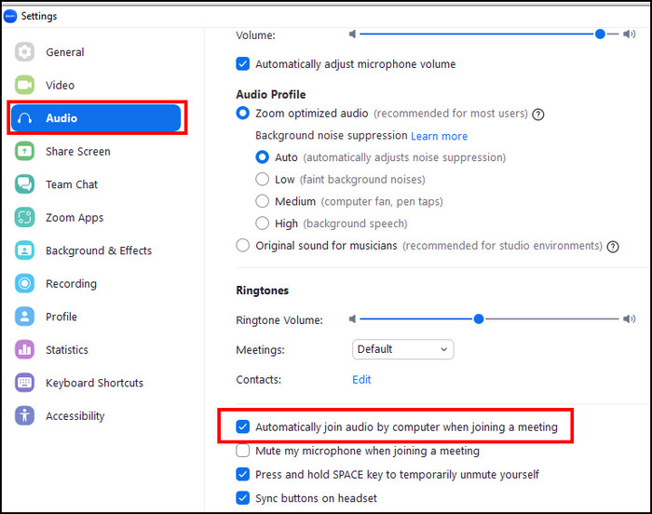Click the Share Screen icon
Viewport: 652px width, 514px height.
click(24, 152)
